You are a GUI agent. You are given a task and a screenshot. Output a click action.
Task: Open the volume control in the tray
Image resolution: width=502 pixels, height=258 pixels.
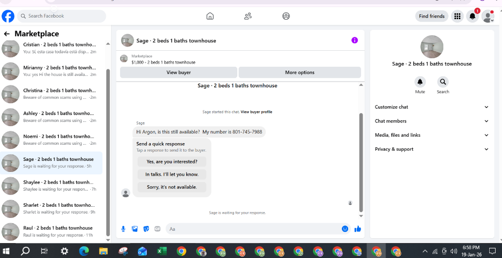[453, 251]
